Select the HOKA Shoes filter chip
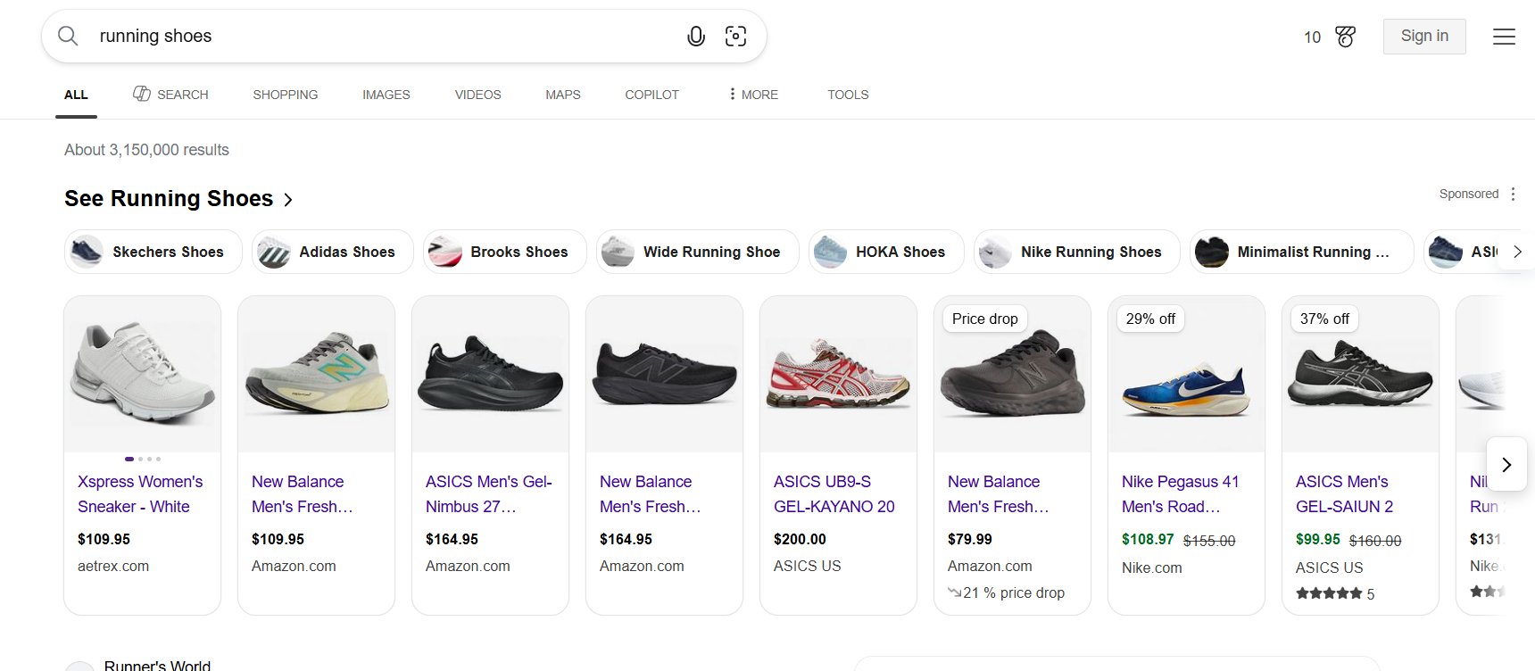Image resolution: width=1535 pixels, height=671 pixels. coord(886,252)
